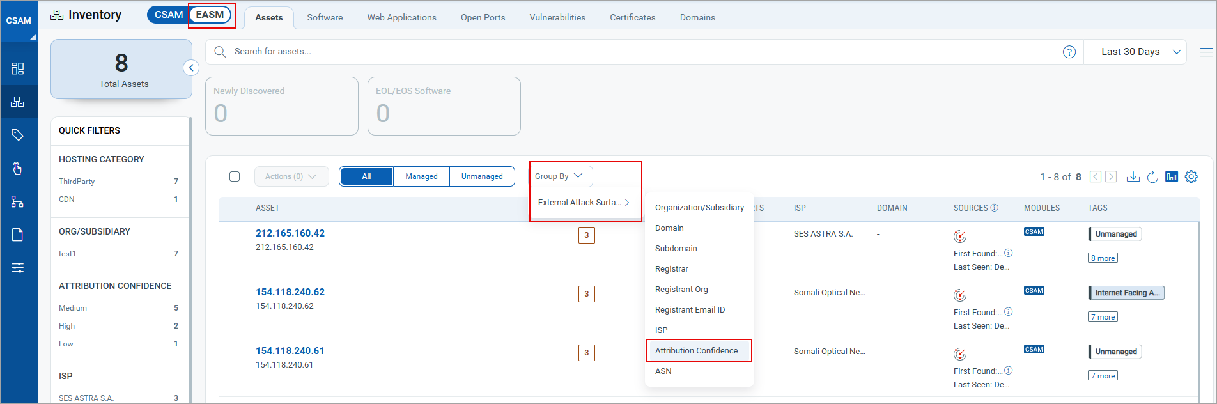Click the 8 more tags link
Image resolution: width=1217 pixels, height=404 pixels.
coord(1103,258)
